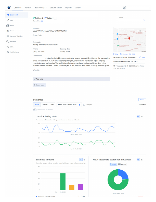Click the bull logo in the top bar
The width and height of the screenshot is (156, 202).
9,8
